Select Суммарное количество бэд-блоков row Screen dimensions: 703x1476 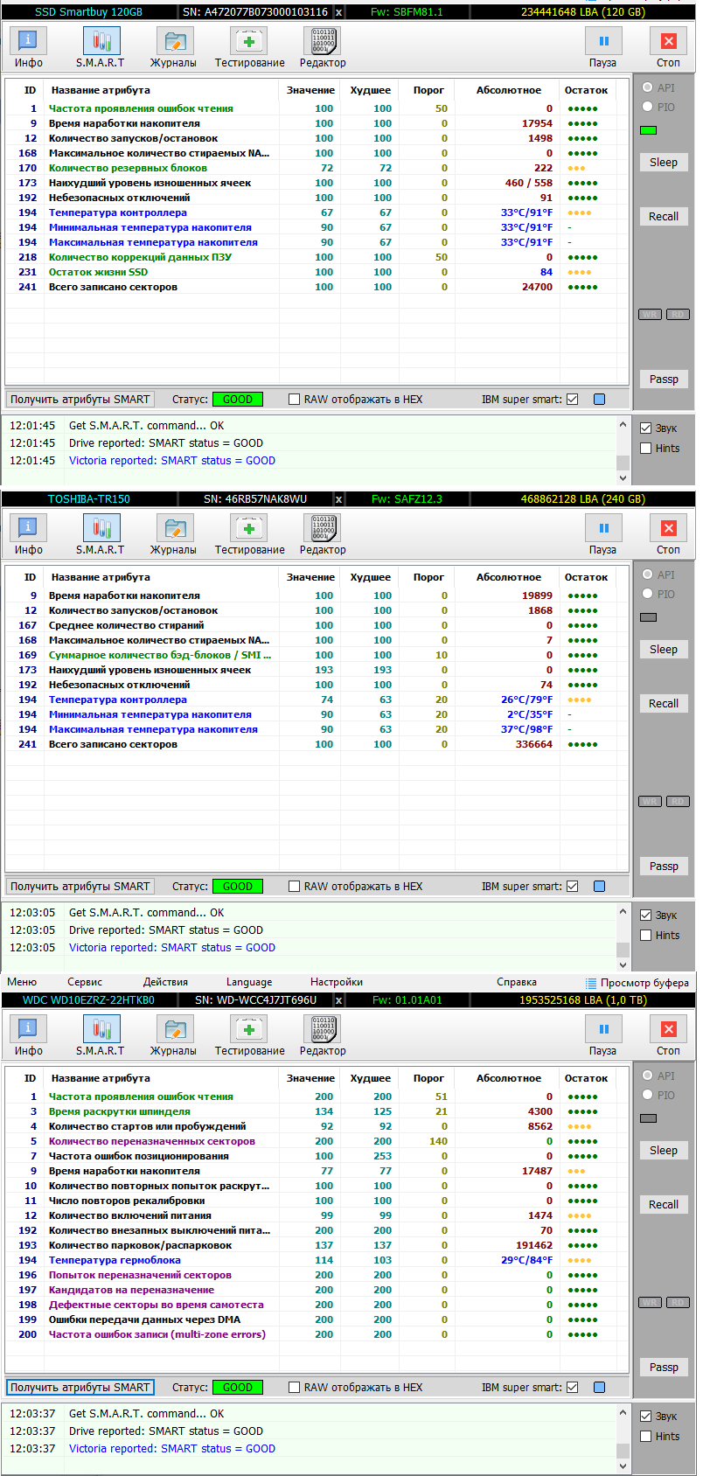tap(316, 655)
